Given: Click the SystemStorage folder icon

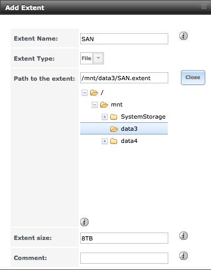Looking at the screenshot, I should pos(114,117).
